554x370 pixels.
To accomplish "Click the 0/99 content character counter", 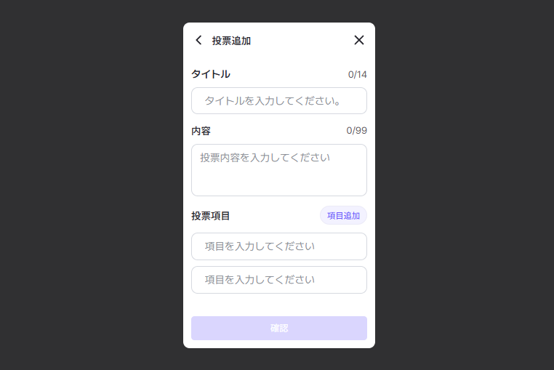I will pos(356,130).
